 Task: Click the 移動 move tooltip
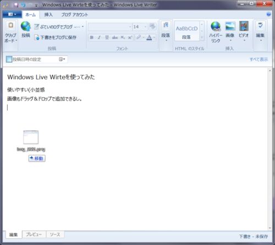(x=37, y=158)
